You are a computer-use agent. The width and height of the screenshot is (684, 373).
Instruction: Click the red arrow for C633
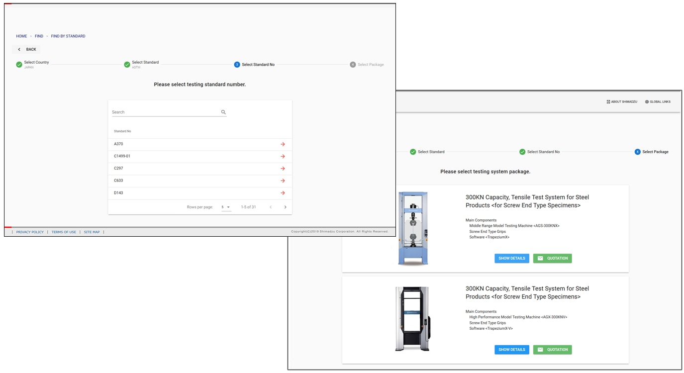pos(283,181)
